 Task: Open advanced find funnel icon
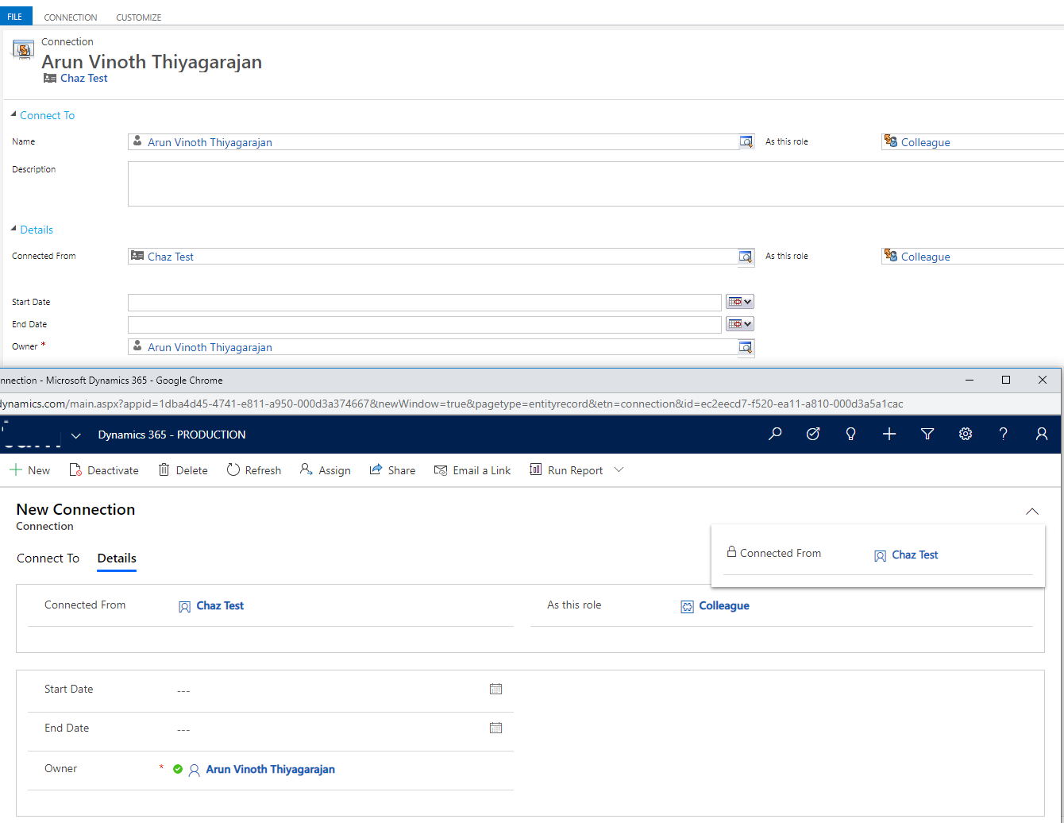(927, 434)
